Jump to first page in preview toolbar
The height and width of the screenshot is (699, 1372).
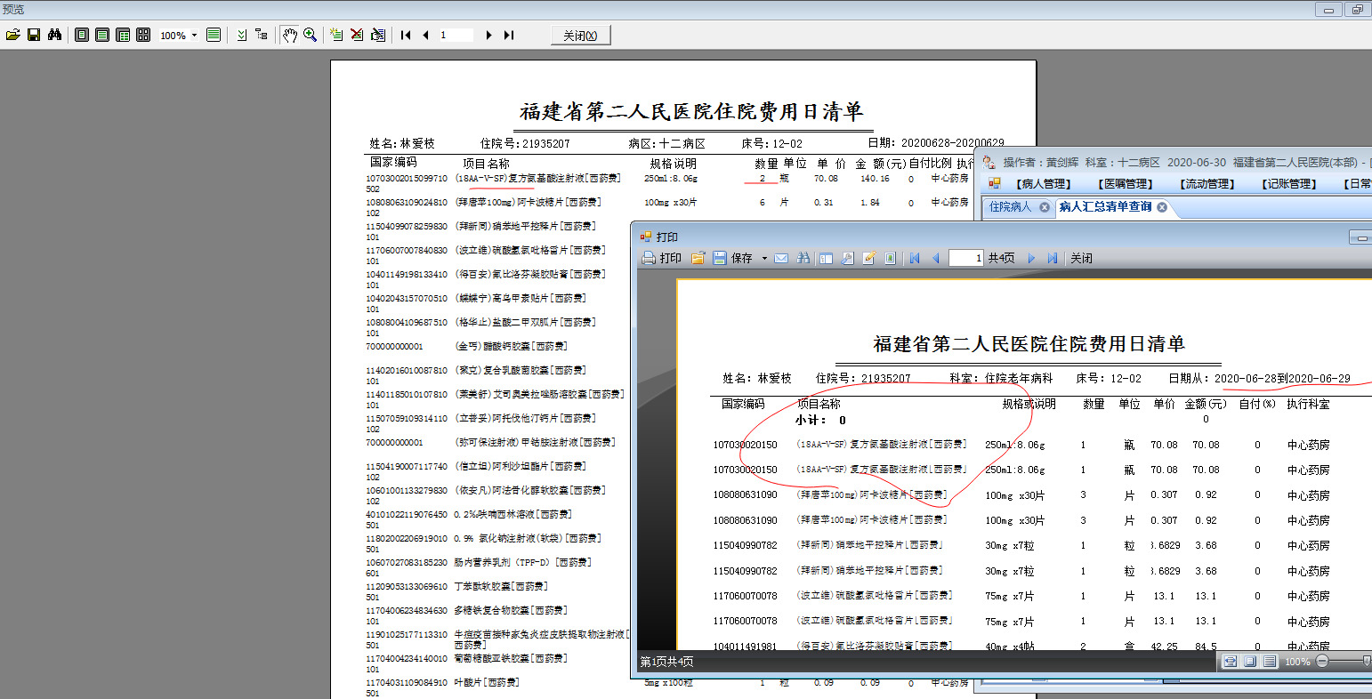(x=406, y=35)
